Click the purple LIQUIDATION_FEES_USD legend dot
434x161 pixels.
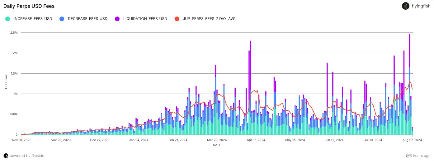click(117, 19)
